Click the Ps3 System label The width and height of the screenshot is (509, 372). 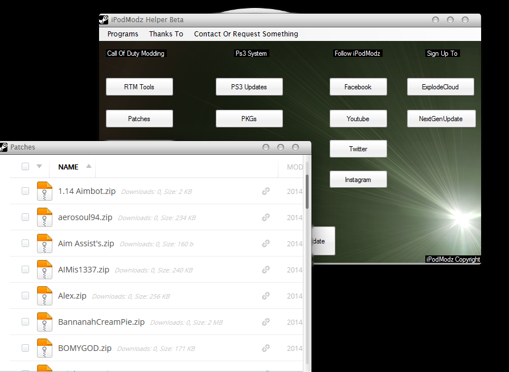point(251,53)
